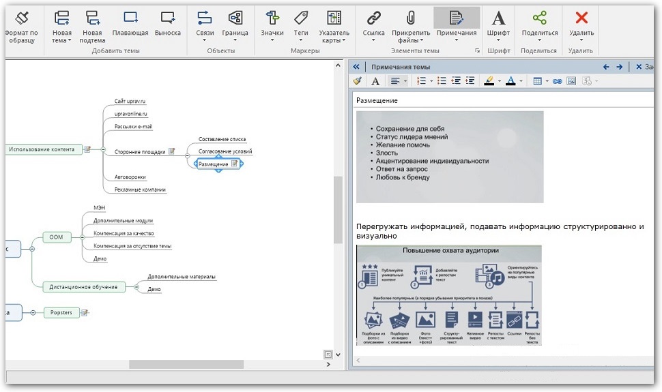Go to next topic note arrow
The width and height of the screenshot is (662, 392).
pos(619,67)
